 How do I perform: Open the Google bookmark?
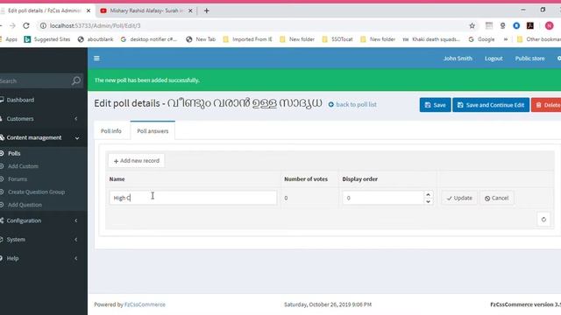(481, 39)
